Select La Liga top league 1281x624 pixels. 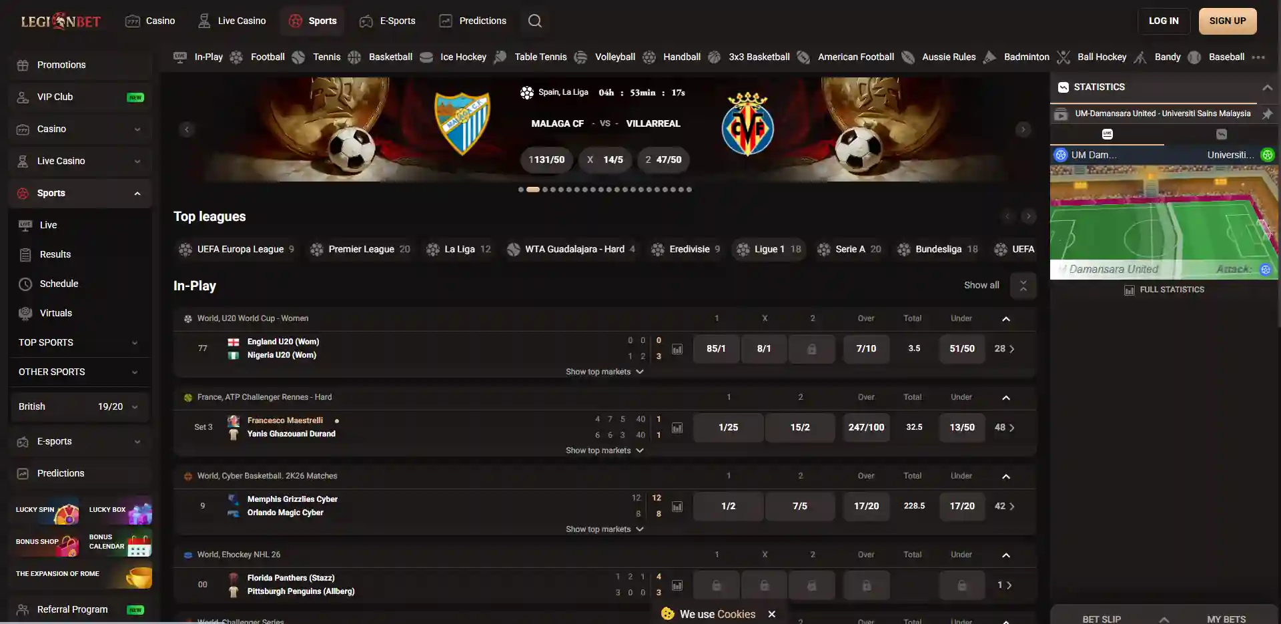pos(458,249)
